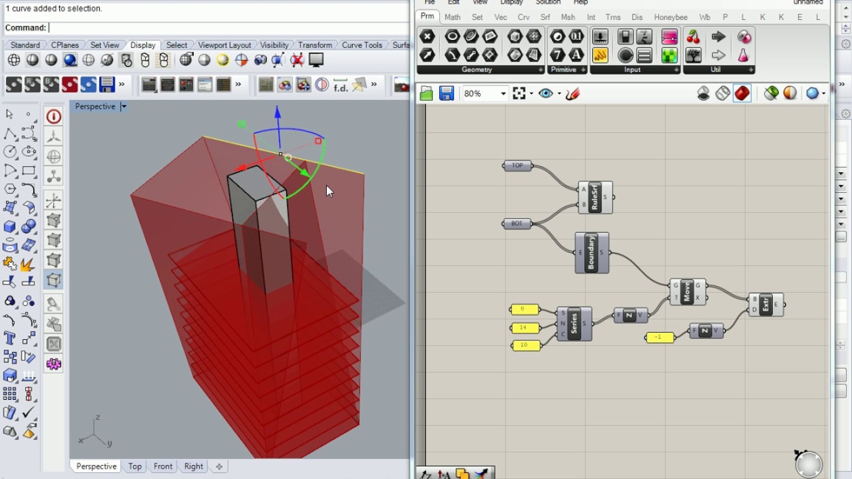This screenshot has width=852, height=479.
Task: Add the Text 'A' primitive parameter
Action: [x=576, y=55]
